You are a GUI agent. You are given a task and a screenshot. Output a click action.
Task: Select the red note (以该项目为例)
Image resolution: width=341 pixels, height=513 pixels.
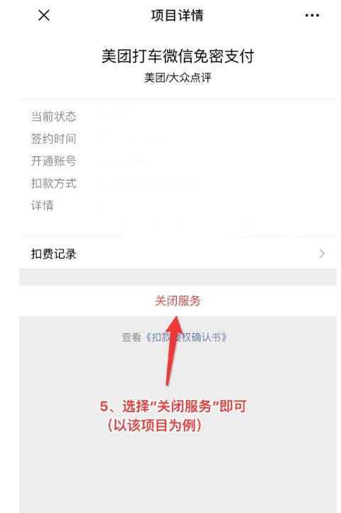click(154, 426)
